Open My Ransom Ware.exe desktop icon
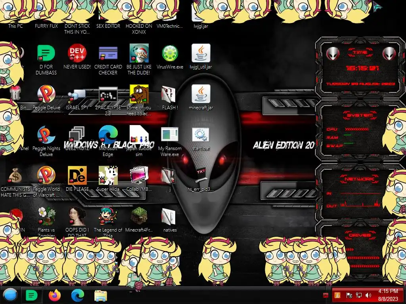 point(170,135)
